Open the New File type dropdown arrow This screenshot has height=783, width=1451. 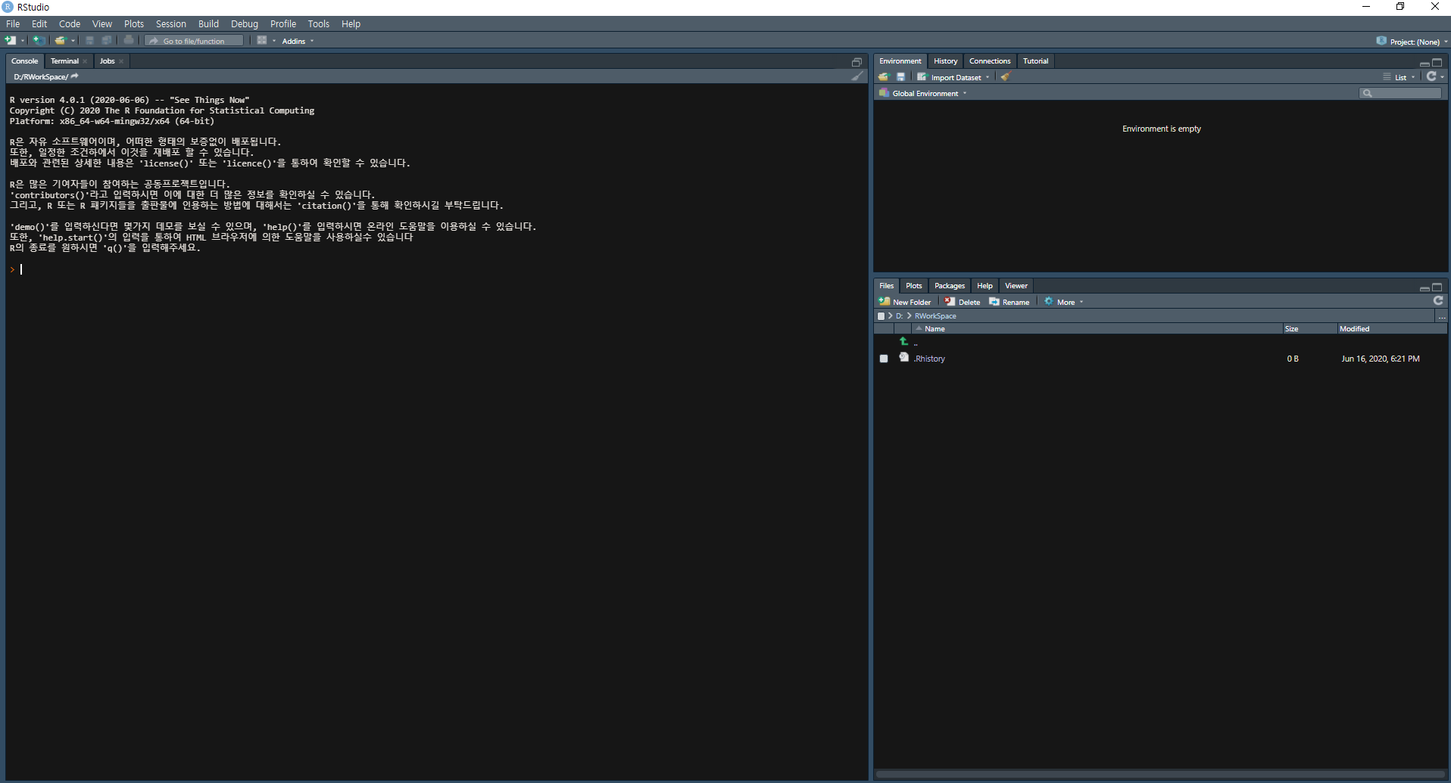23,41
